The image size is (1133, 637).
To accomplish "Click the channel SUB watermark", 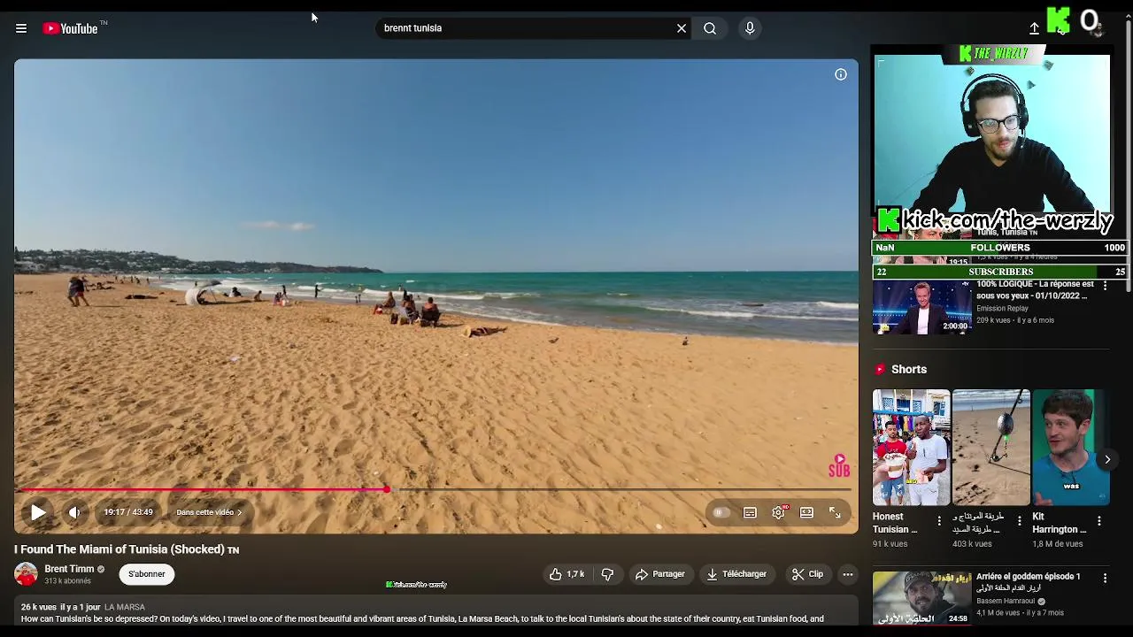I will click(x=839, y=466).
